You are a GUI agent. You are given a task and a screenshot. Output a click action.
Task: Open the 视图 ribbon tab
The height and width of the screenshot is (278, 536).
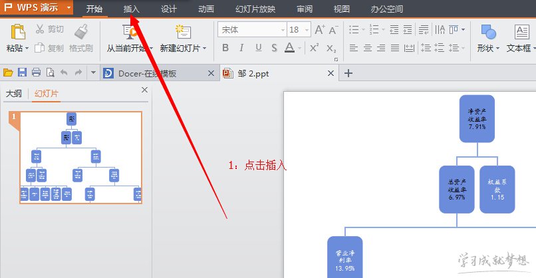pyautogui.click(x=342, y=9)
